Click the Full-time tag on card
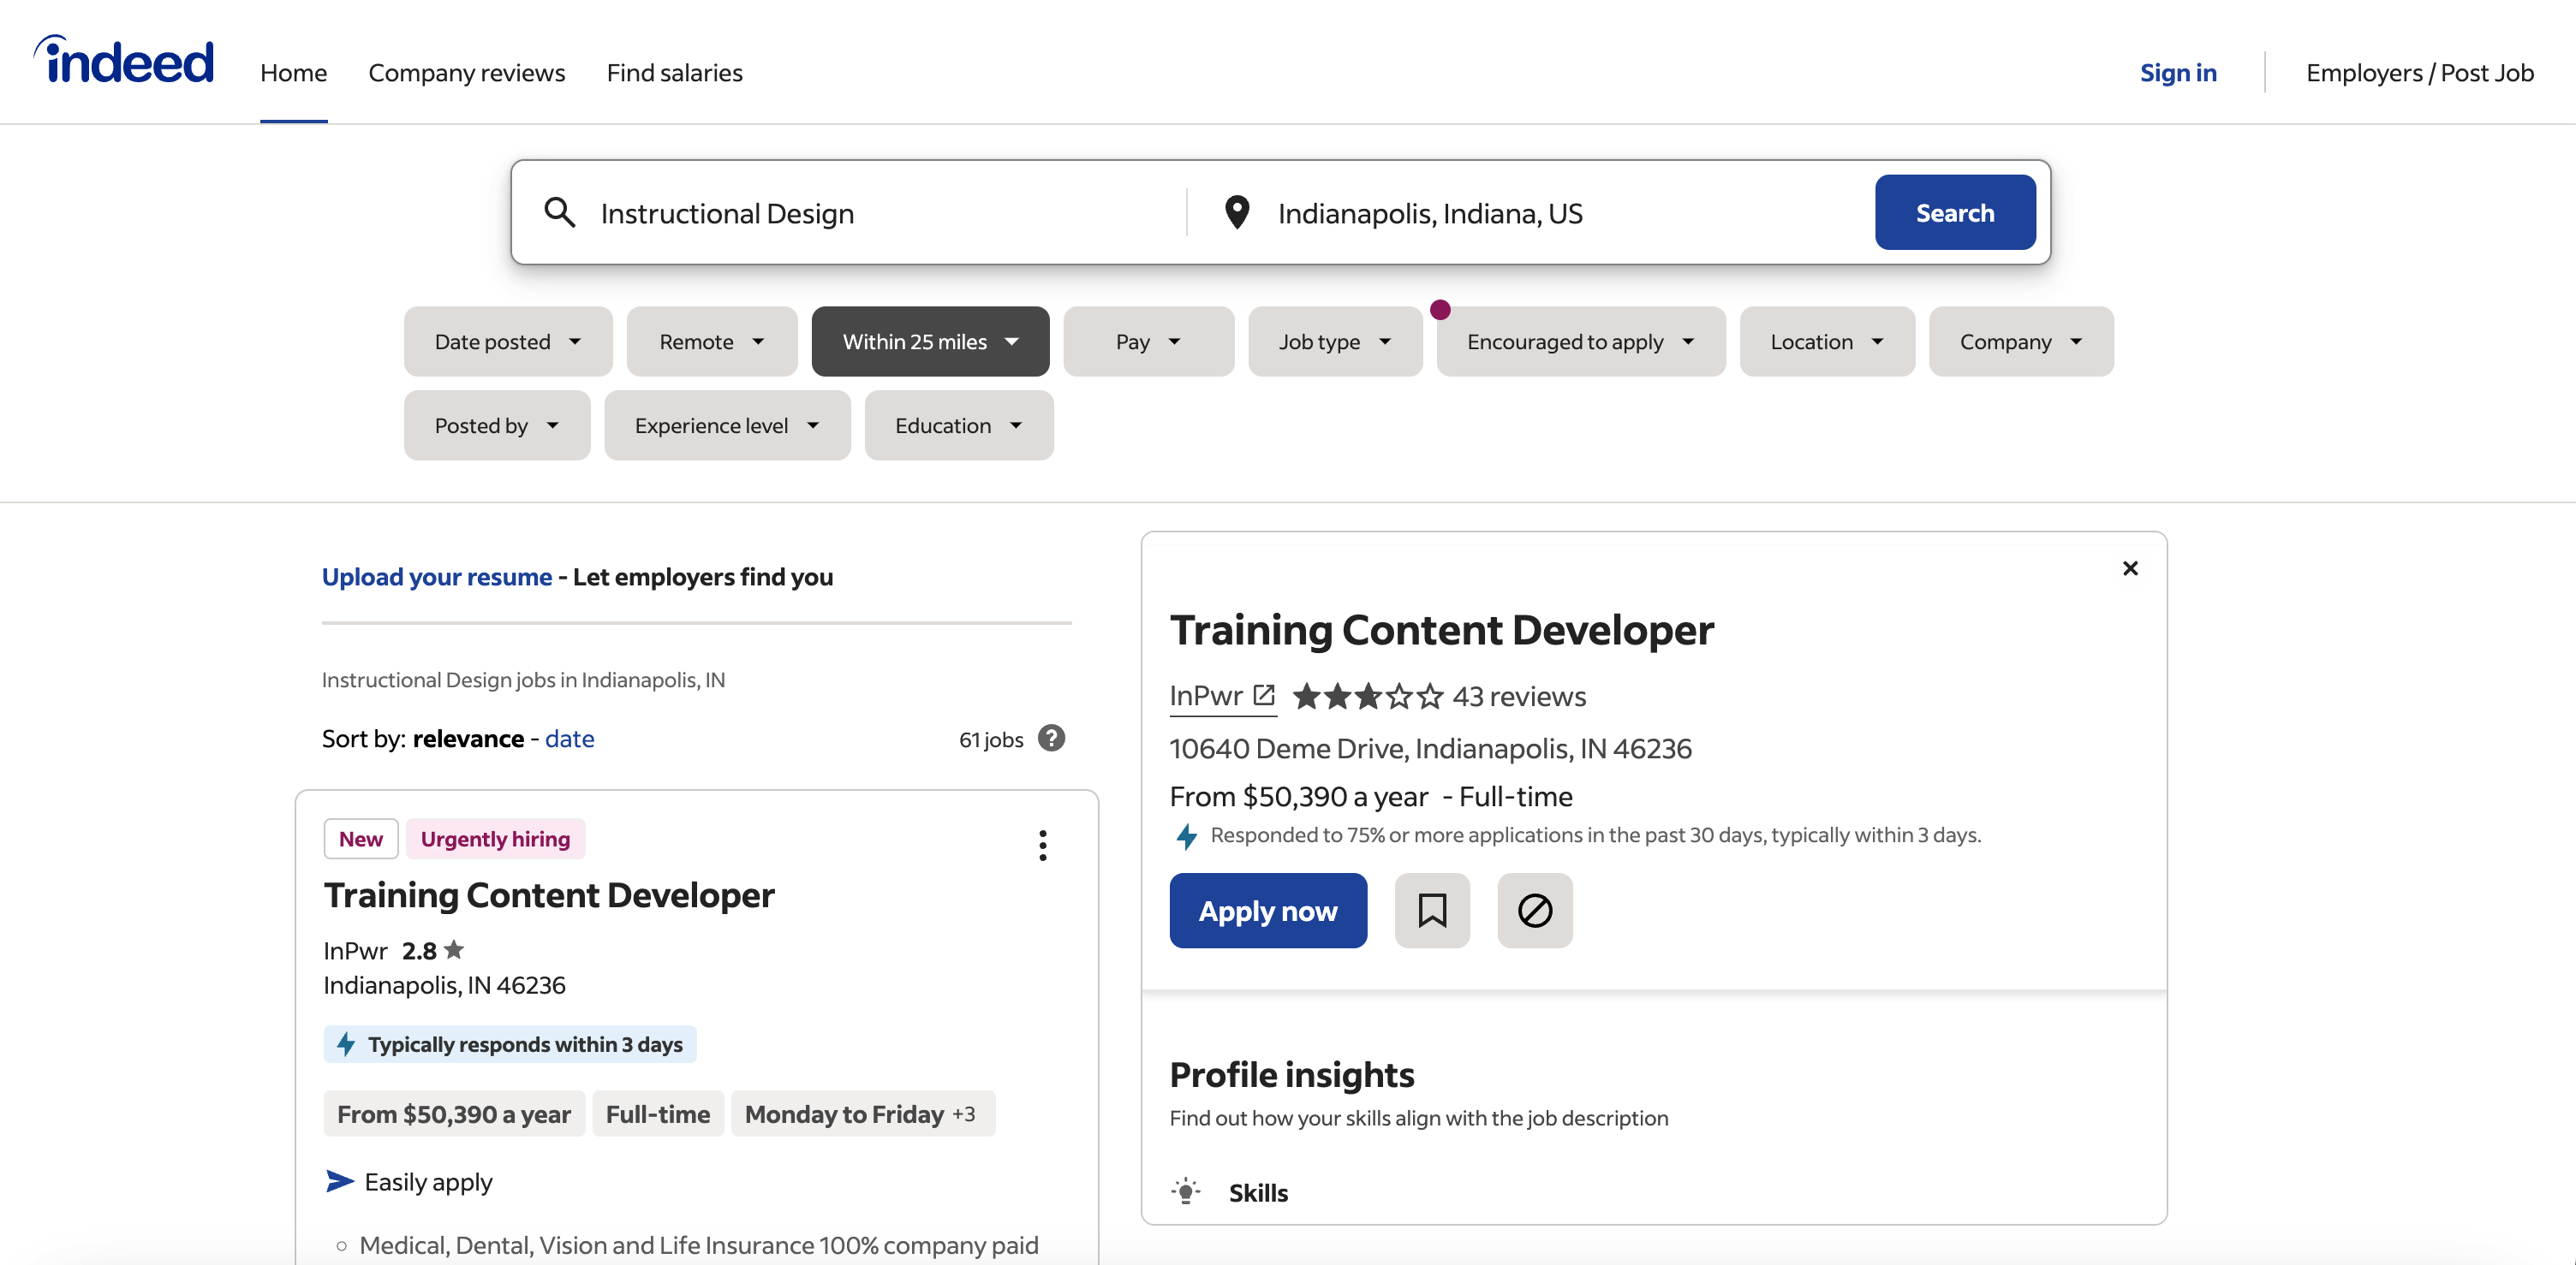Viewport: 2576px width, 1265px height. pyautogui.click(x=658, y=1114)
